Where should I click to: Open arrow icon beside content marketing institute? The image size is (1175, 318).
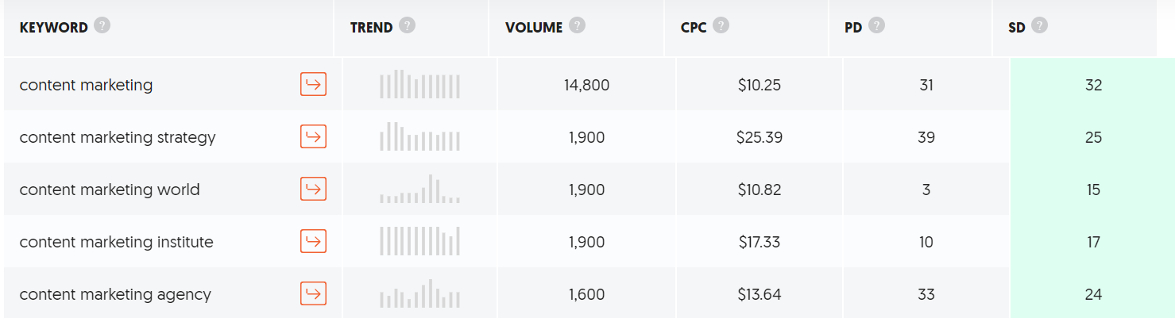point(313,241)
